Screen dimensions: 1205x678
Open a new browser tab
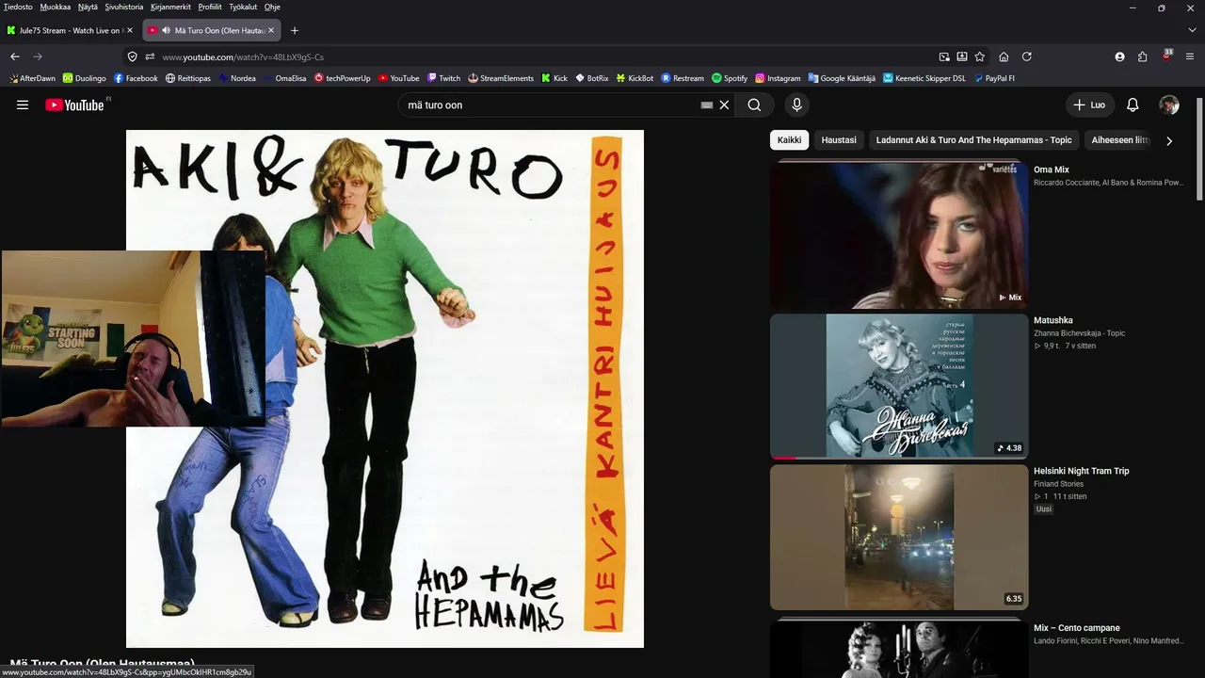295,30
